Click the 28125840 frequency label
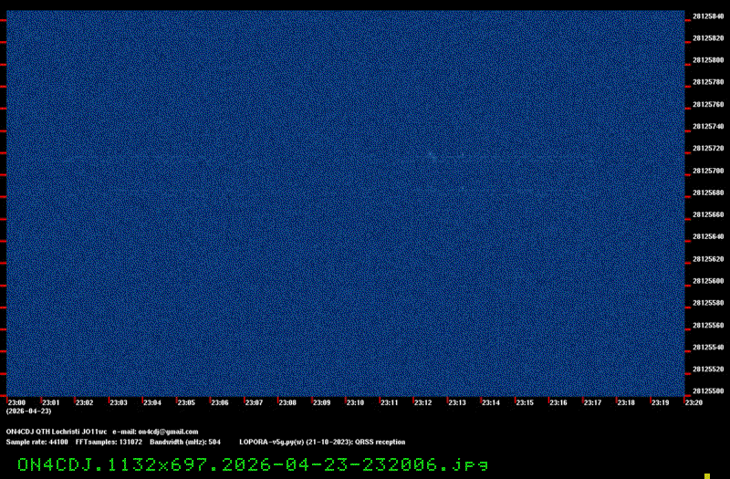The image size is (730, 479). 708,16
